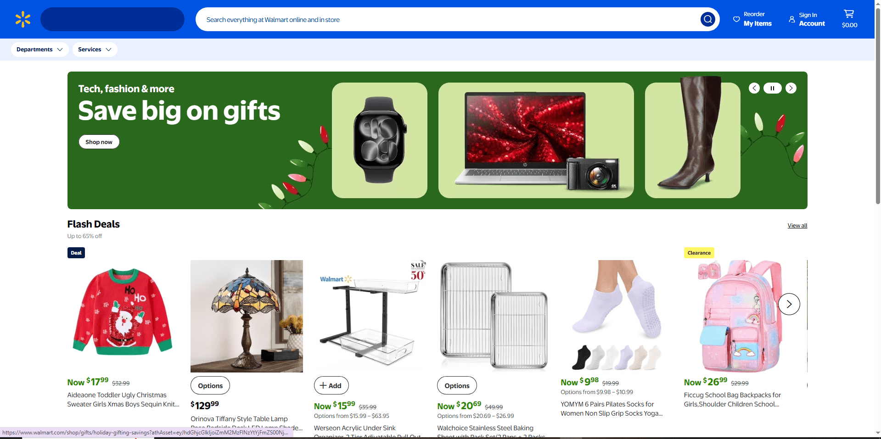Viewport: 881px width, 439px height.
Task: Click the search magnifier icon
Action: pos(707,19)
